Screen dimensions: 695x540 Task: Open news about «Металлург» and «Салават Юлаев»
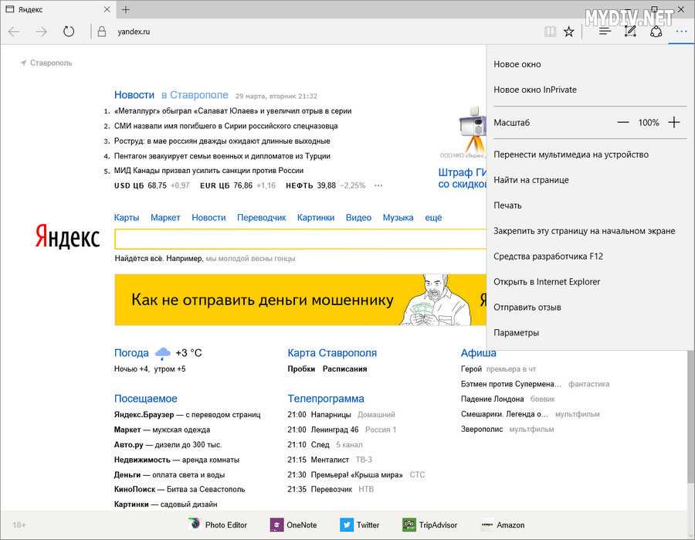(x=232, y=111)
